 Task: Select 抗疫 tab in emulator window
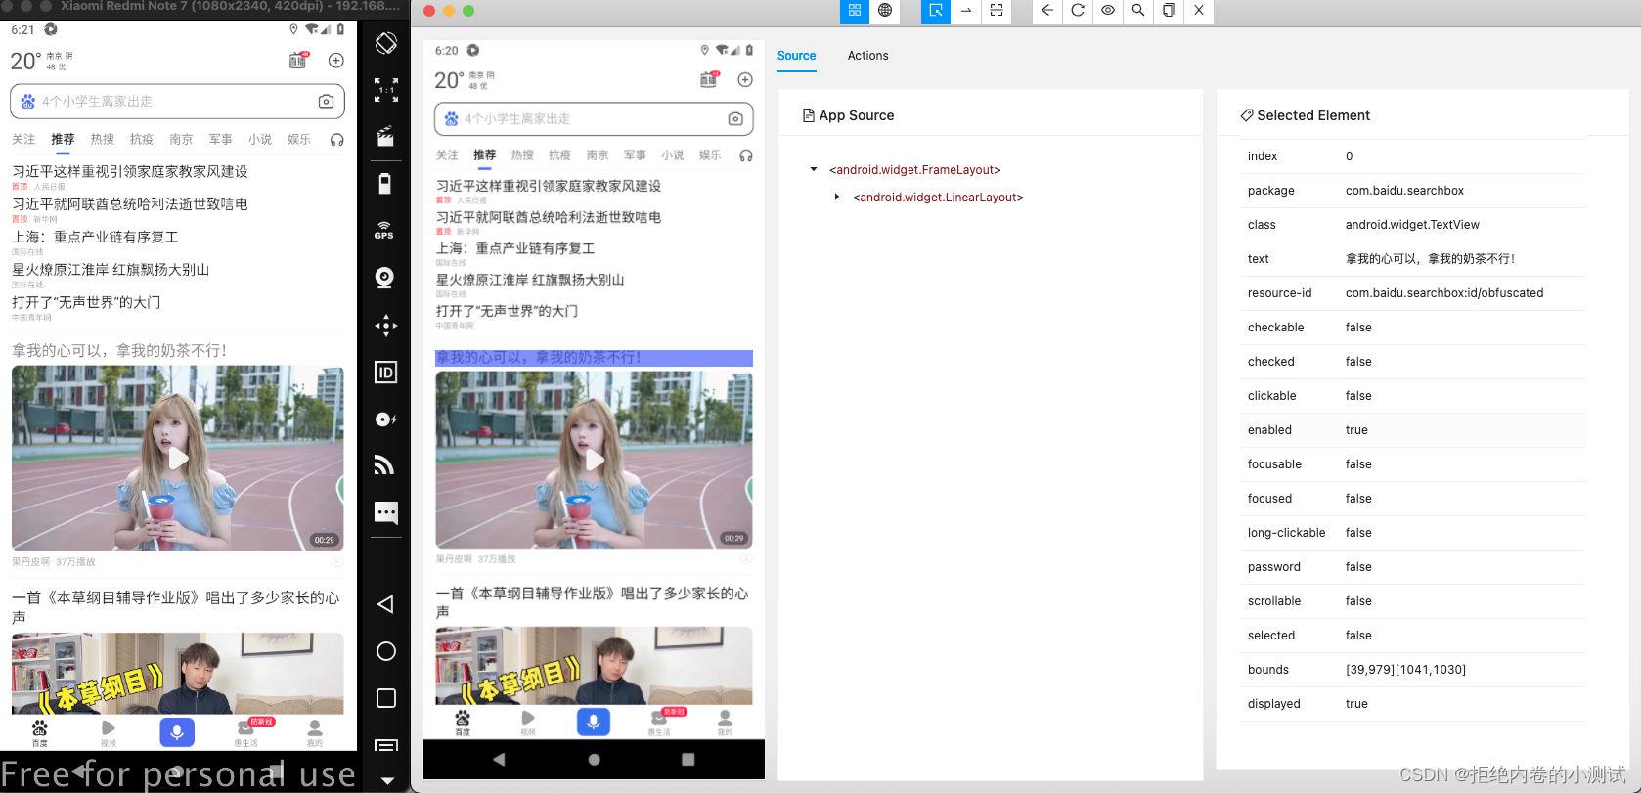click(142, 139)
